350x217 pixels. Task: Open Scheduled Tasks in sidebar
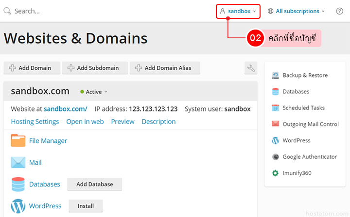click(303, 108)
